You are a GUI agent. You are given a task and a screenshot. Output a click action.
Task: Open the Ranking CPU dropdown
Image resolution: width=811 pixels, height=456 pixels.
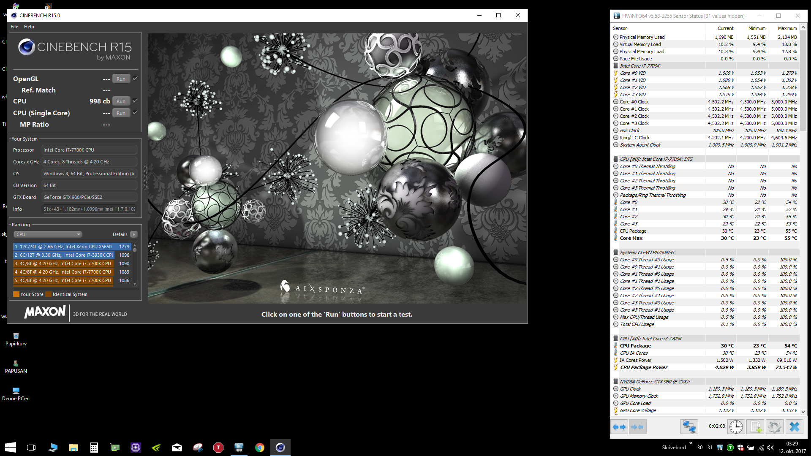pos(47,234)
